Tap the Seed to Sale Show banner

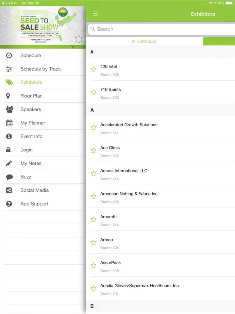point(43,27)
